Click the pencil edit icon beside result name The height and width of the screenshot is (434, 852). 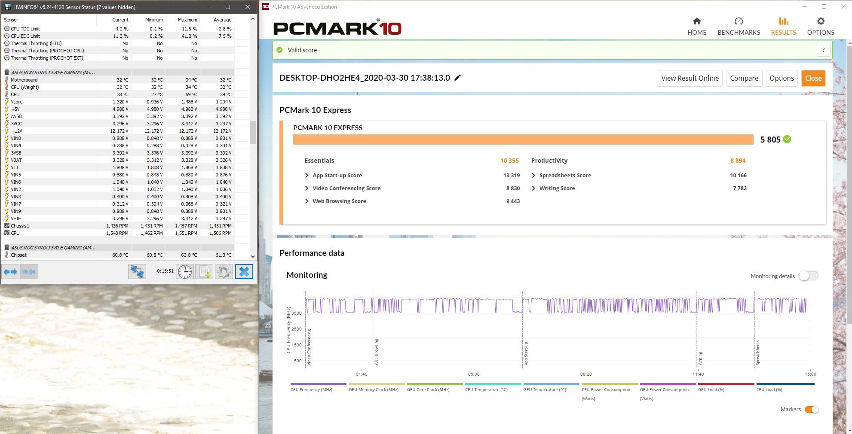tap(457, 78)
